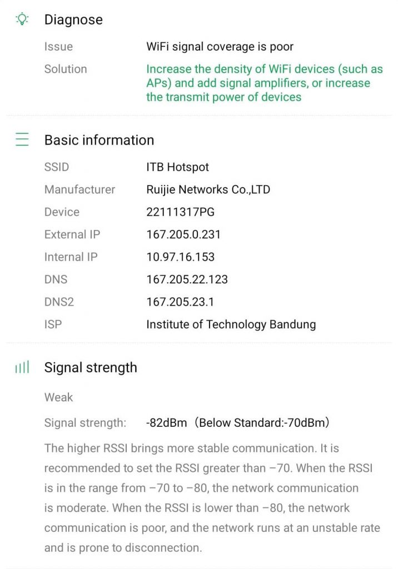The height and width of the screenshot is (569, 398).
Task: Select the device ID 22111317PG
Action: click(180, 212)
